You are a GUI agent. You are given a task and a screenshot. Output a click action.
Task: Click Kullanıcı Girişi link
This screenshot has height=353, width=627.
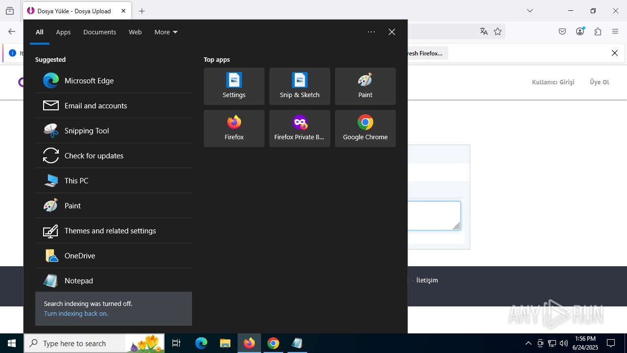pos(553,82)
